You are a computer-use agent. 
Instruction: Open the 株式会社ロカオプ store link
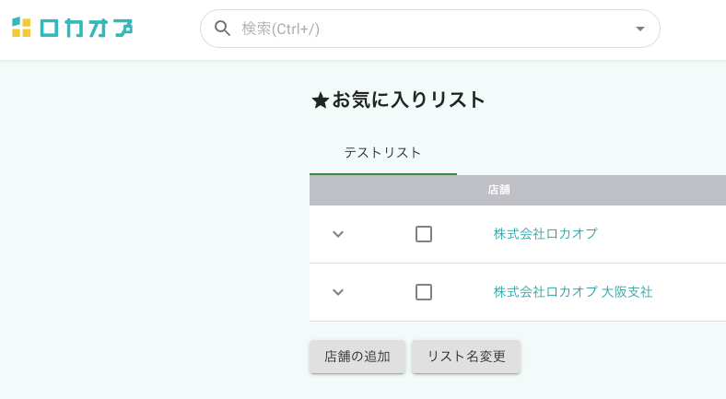click(x=545, y=234)
